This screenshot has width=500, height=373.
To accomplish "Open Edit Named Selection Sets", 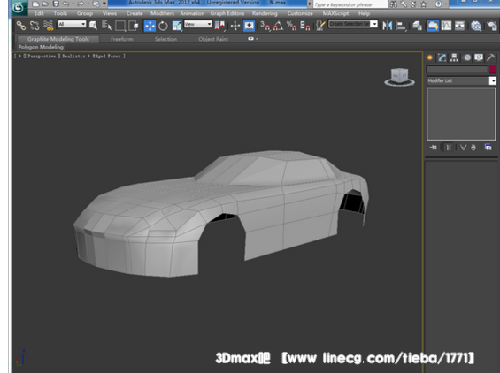I will click(320, 26).
